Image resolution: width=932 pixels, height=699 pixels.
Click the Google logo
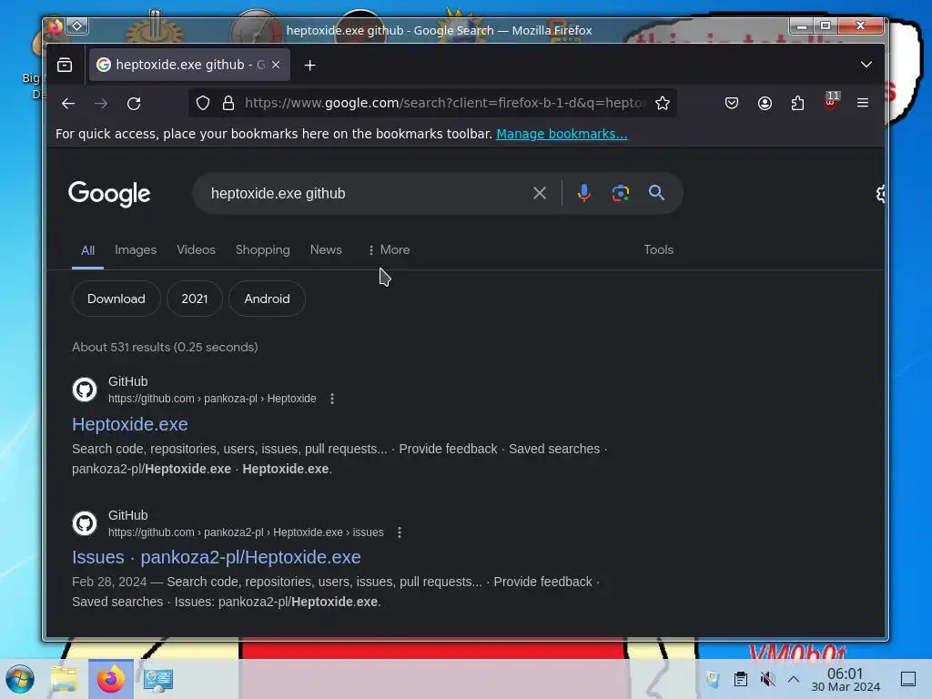pos(109,194)
